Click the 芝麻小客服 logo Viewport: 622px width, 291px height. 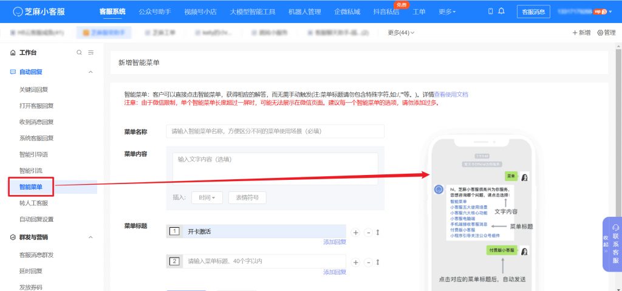click(x=38, y=12)
